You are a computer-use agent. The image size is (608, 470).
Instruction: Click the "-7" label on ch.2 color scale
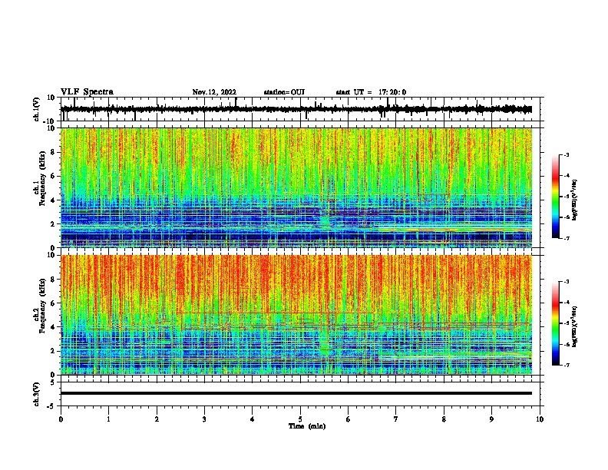567,365
